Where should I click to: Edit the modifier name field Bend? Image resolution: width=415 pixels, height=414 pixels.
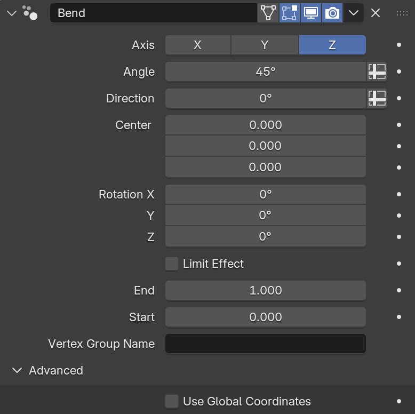point(154,13)
